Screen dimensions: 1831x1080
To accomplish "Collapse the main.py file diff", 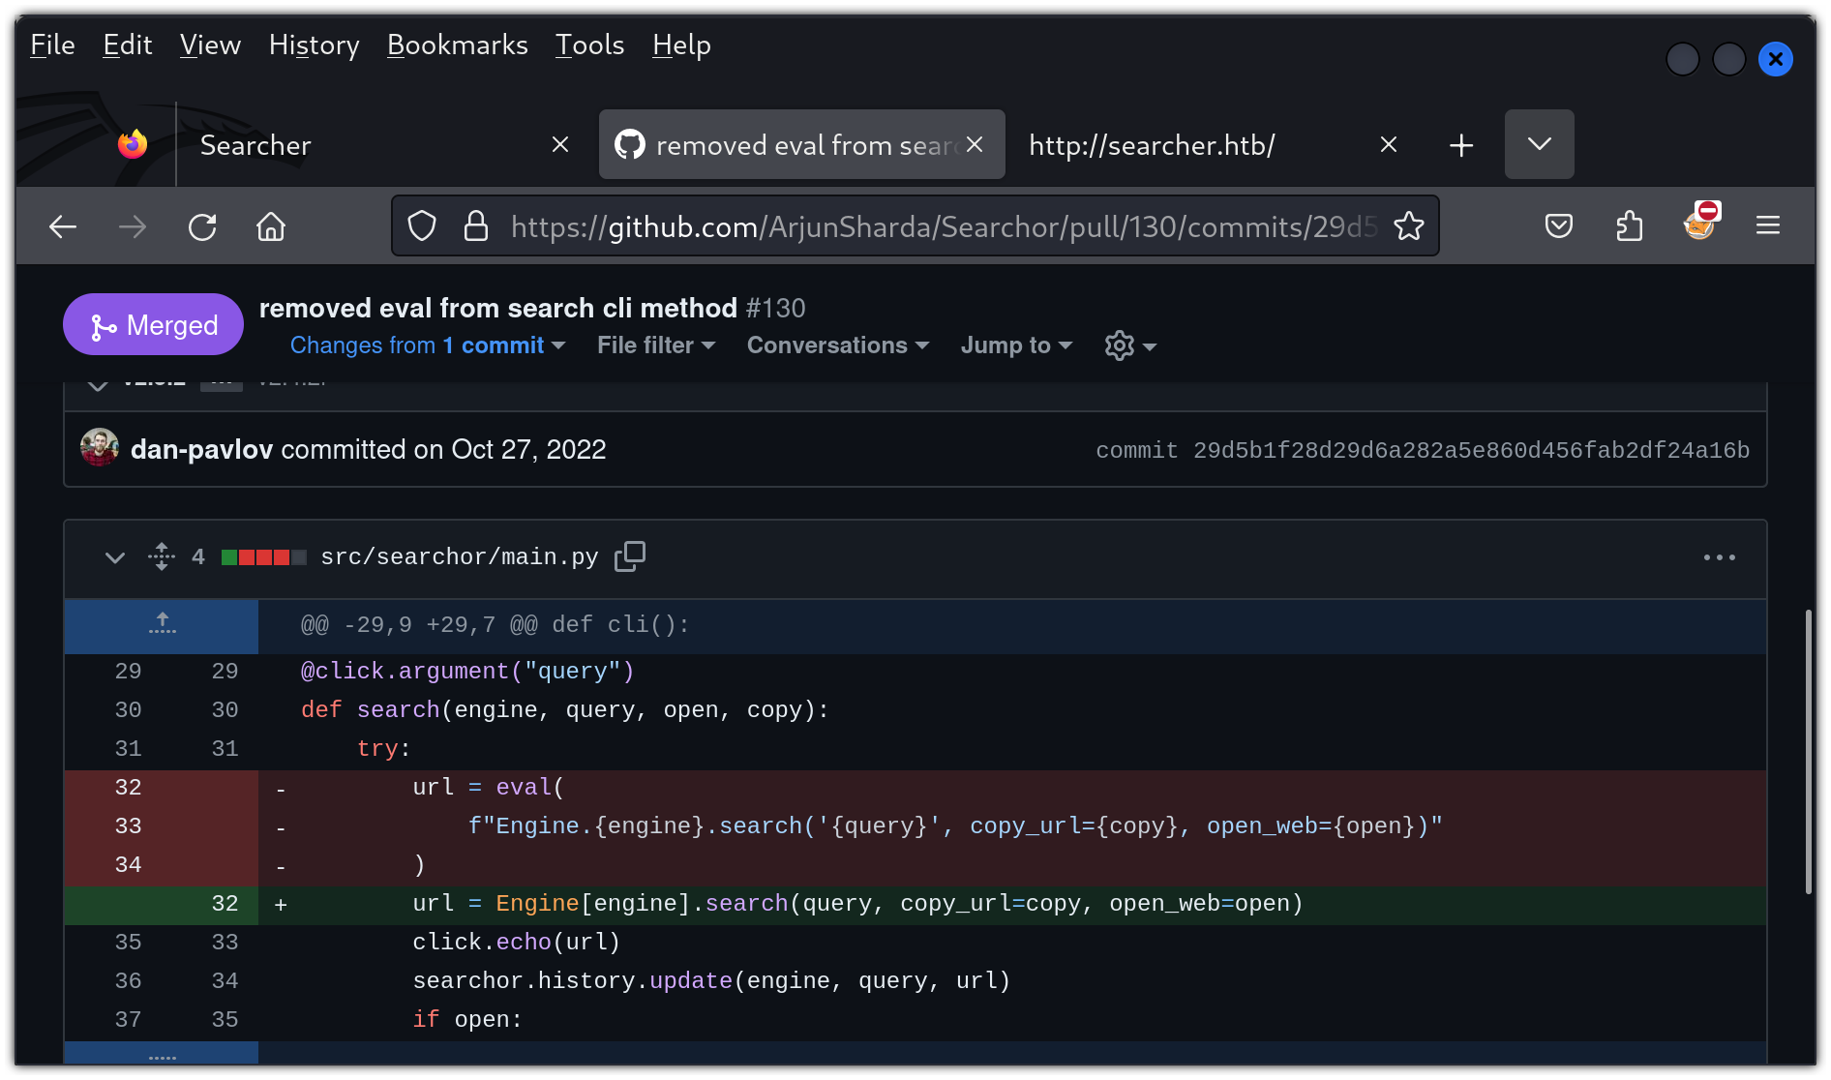I will [115, 557].
